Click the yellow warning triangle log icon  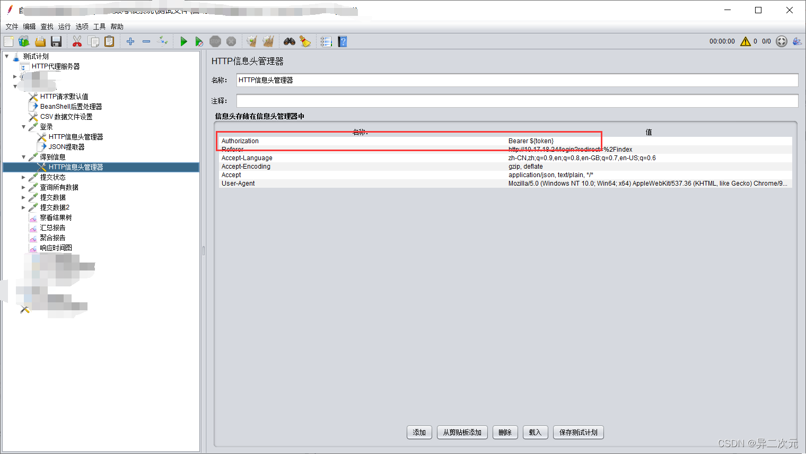coord(746,41)
